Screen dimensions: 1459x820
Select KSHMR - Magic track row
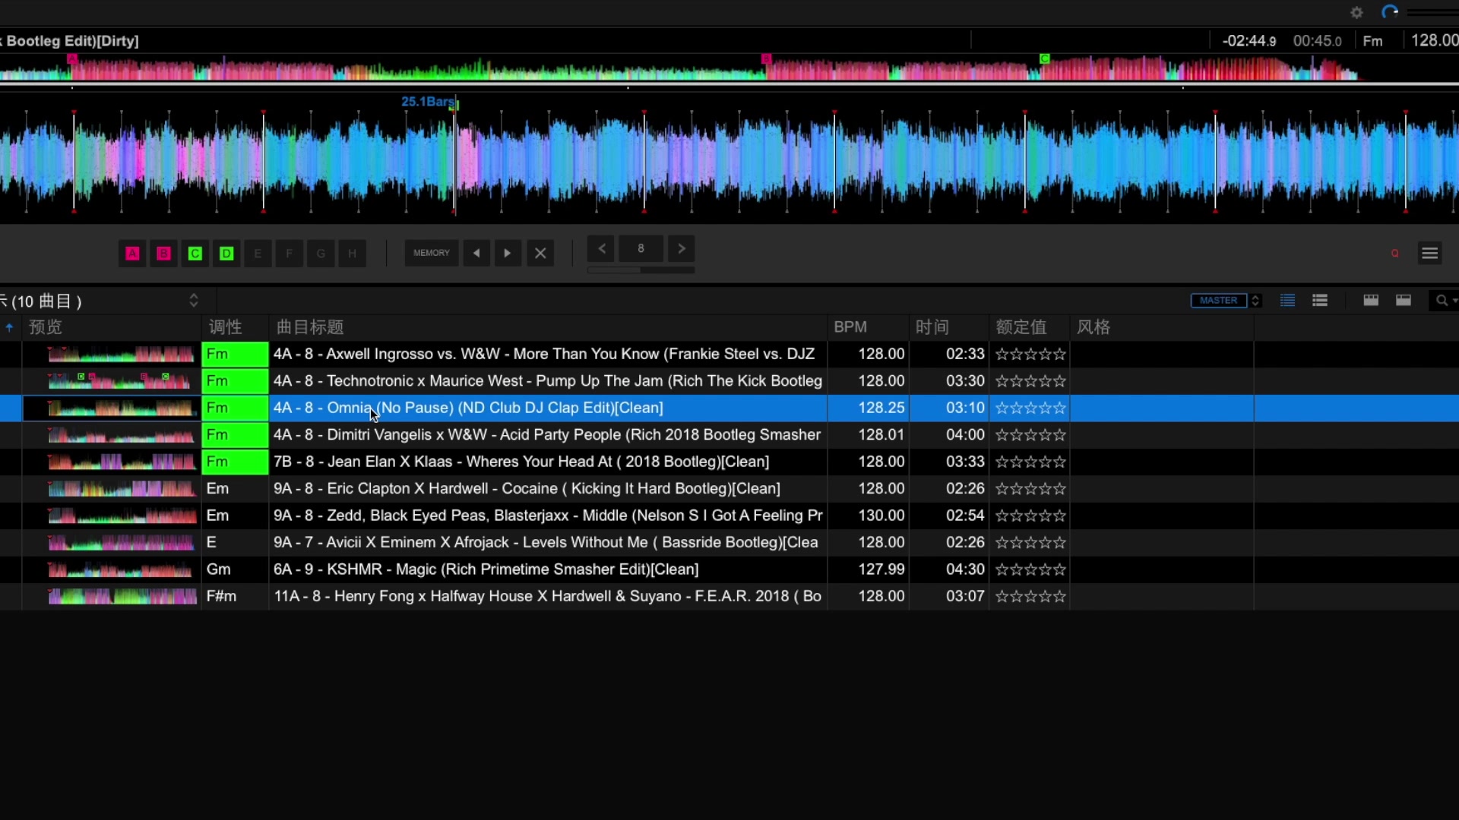486,569
